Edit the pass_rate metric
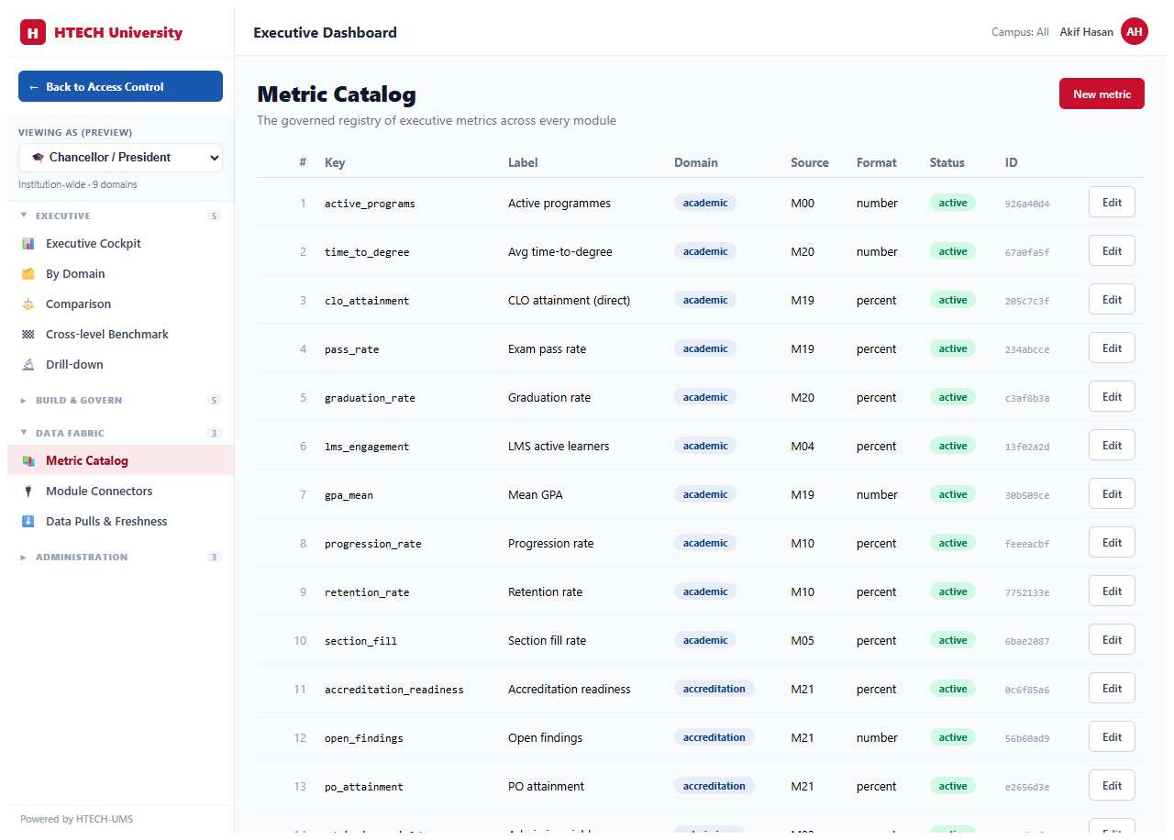 click(x=1112, y=348)
